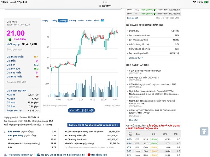Screen dimensions: 210x157
Task: Click the EPS cơ bản label
Action: pos(14,132)
